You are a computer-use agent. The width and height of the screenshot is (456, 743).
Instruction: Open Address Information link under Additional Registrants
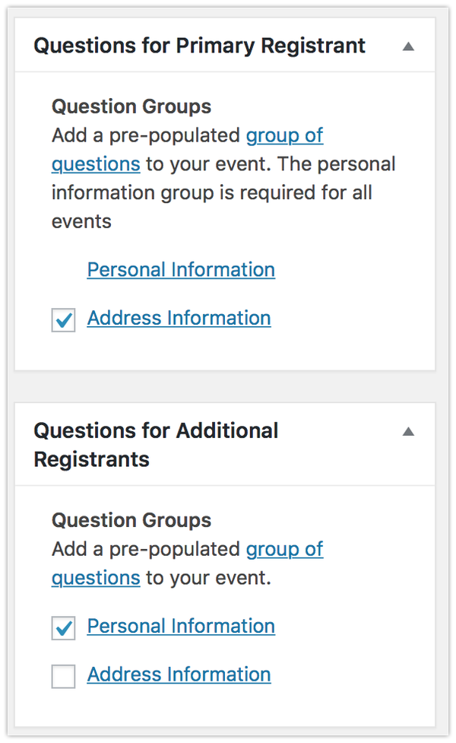pos(179,675)
